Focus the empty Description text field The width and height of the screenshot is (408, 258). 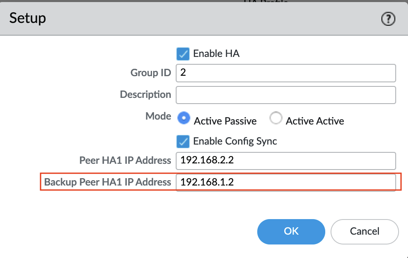point(286,95)
